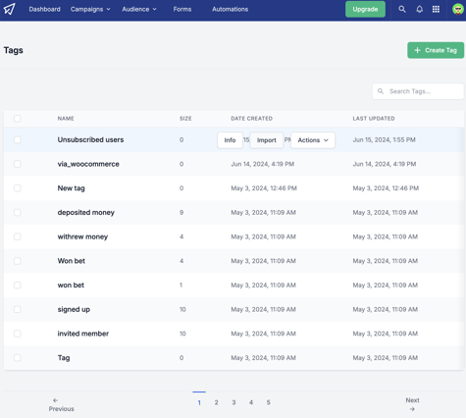The width and height of the screenshot is (466, 418).
Task: Toggle the select-all checkbox in header
Action: pos(18,119)
